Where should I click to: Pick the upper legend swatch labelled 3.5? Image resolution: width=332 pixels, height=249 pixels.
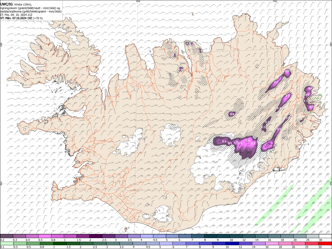pos(134,236)
